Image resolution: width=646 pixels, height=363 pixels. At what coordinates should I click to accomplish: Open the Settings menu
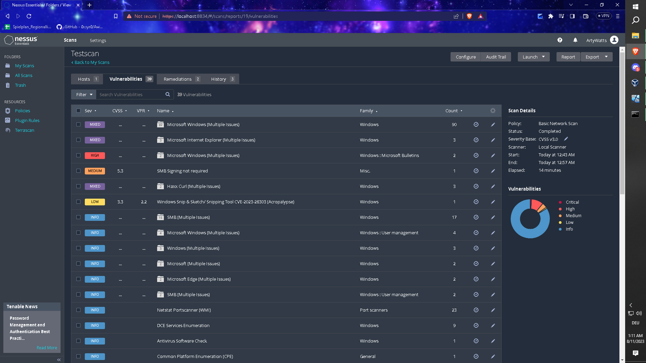[x=98, y=40]
